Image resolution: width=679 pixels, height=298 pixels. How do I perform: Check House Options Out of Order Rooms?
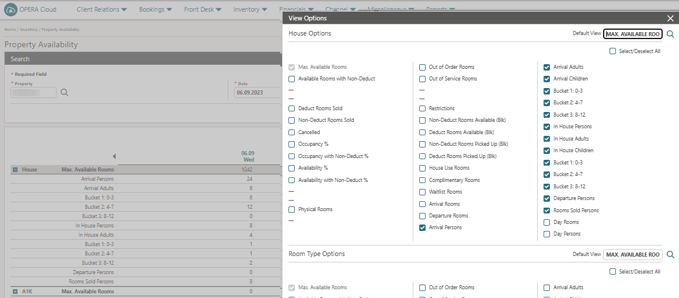[422, 67]
